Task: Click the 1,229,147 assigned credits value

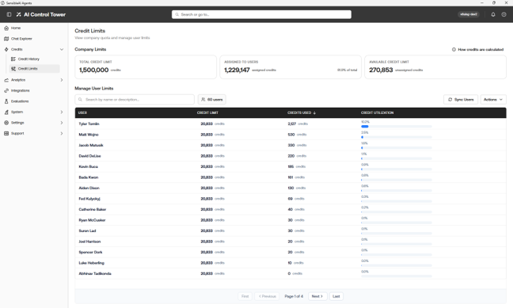Action: 237,70
